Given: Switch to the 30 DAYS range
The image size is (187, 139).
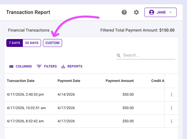Looking at the screenshot, I should pyautogui.click(x=32, y=43).
